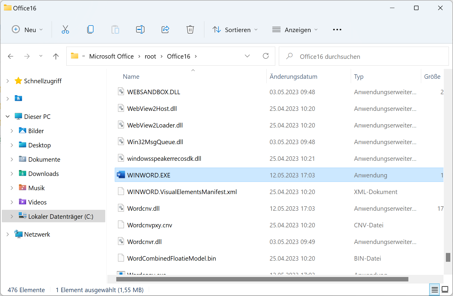Click the Wordcnvpxy.cnv file icon
453x296 pixels.
[x=121, y=225]
